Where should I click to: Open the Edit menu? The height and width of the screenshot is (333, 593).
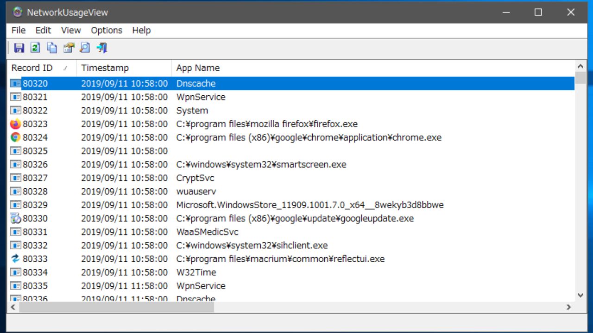(x=43, y=30)
